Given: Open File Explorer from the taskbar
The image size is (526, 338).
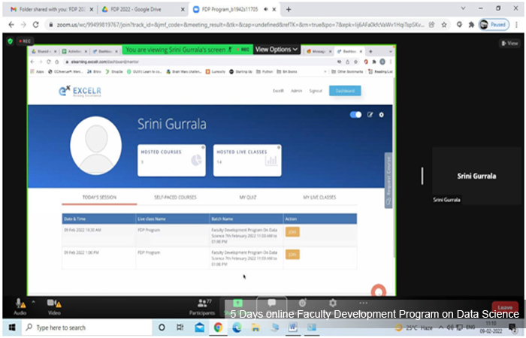Looking at the screenshot, I should 255,327.
